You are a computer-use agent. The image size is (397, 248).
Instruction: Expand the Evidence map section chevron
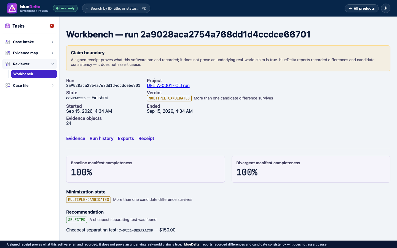click(53, 53)
